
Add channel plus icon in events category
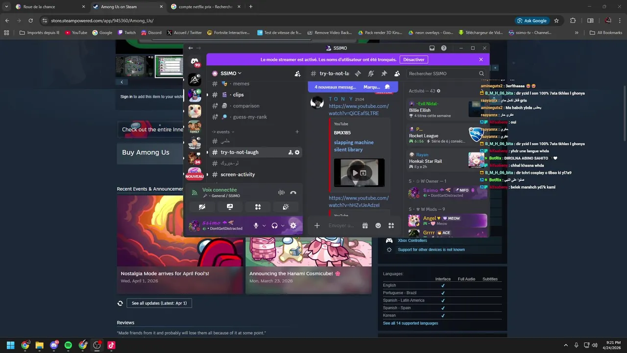point(297,132)
